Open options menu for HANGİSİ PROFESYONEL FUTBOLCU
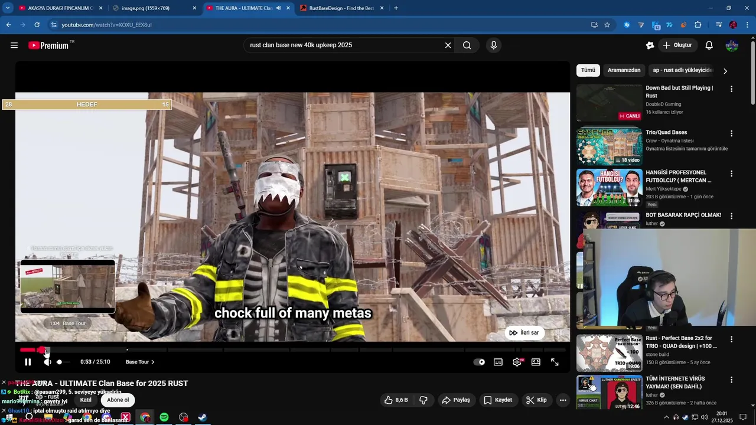 pos(731,174)
